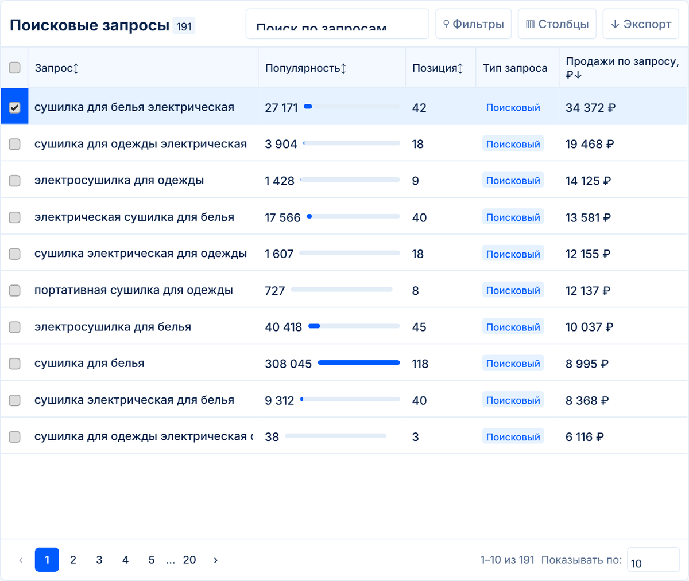Go to previous page arrow

21,560
